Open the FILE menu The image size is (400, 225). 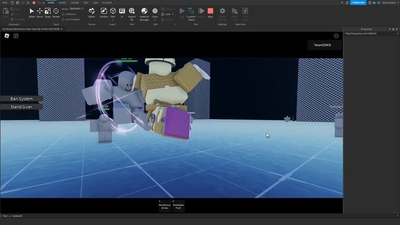coord(5,2)
